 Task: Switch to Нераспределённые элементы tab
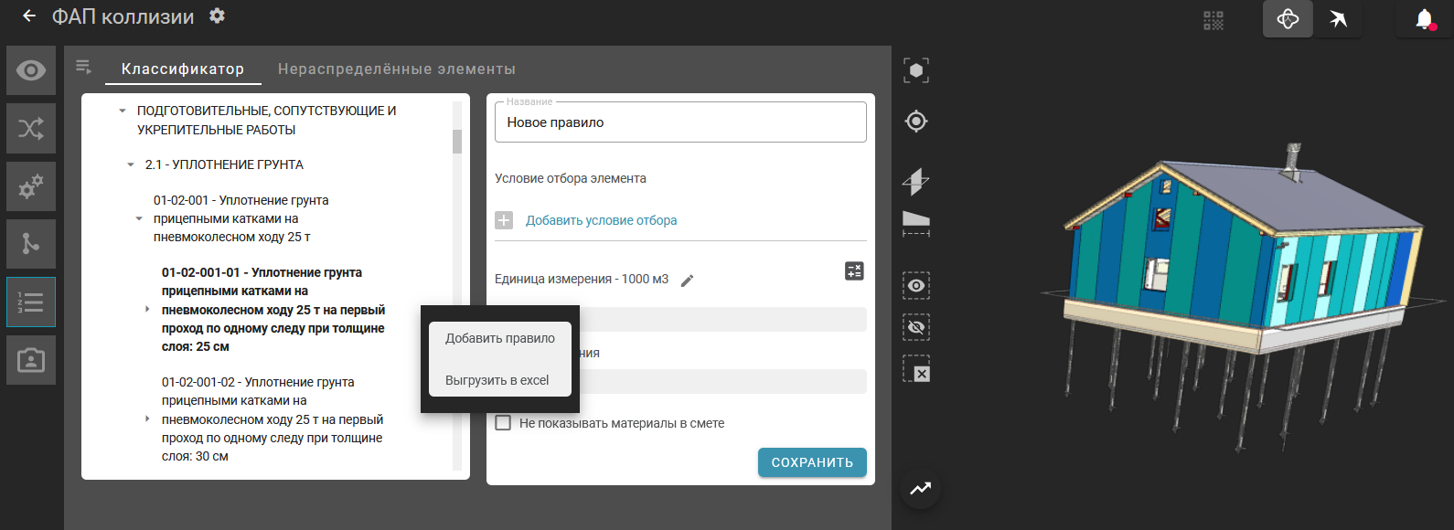[x=396, y=69]
